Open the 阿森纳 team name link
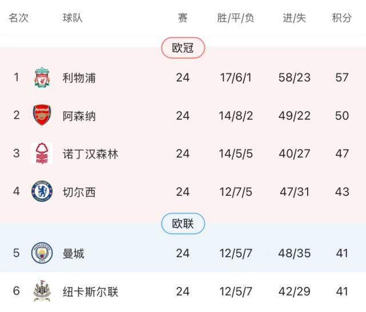Viewport: 366px width, 312px height. click(x=79, y=116)
